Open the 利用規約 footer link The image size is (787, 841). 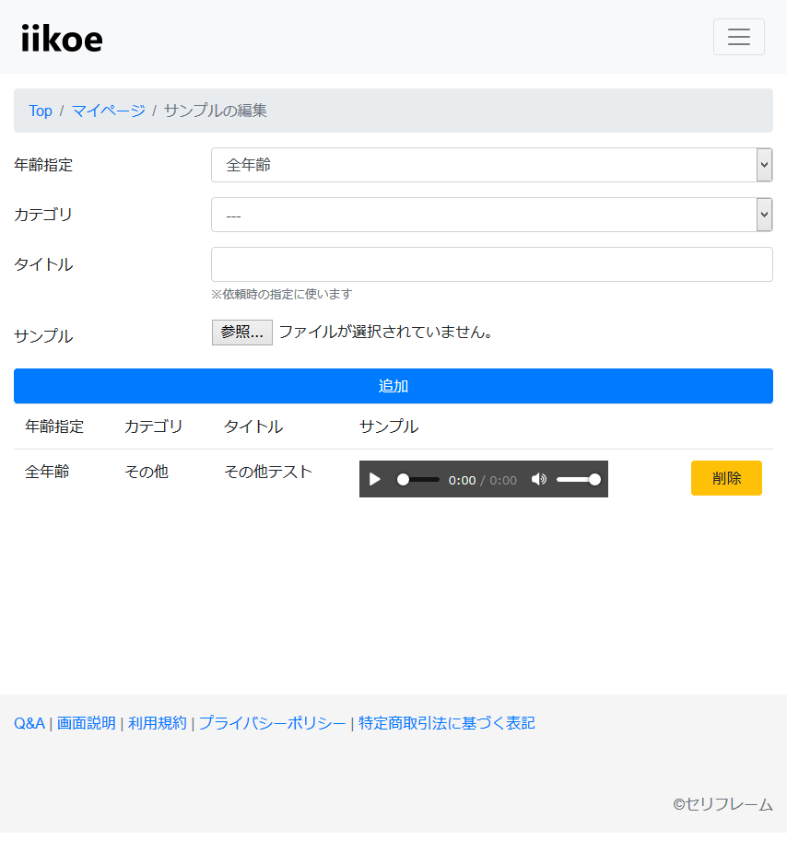point(158,723)
